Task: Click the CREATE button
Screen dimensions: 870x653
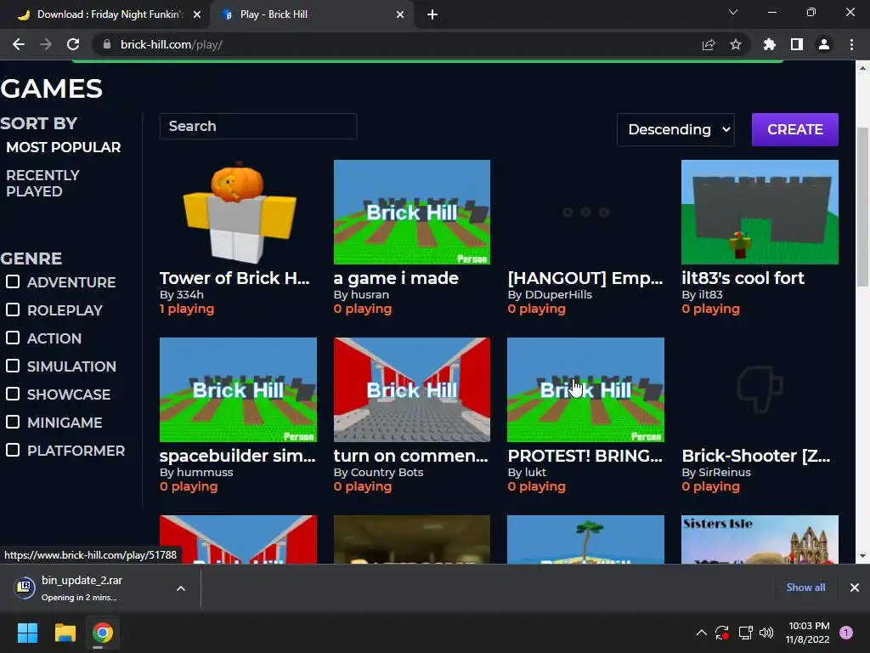Action: coord(794,129)
